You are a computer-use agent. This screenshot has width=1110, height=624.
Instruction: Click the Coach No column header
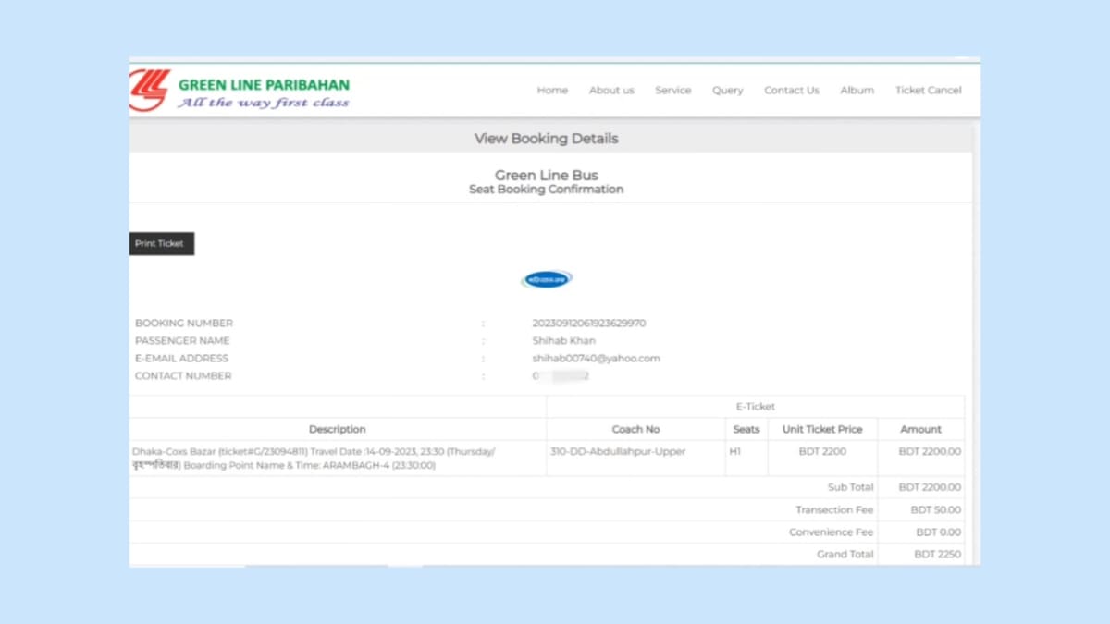[x=635, y=429]
